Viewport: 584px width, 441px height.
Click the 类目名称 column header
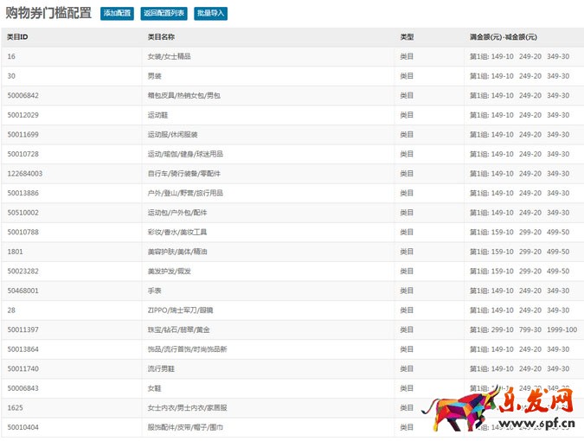pos(161,37)
